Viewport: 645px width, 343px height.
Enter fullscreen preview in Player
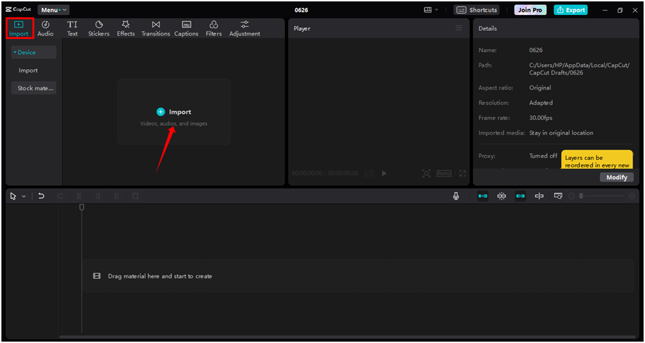pyautogui.click(x=463, y=174)
